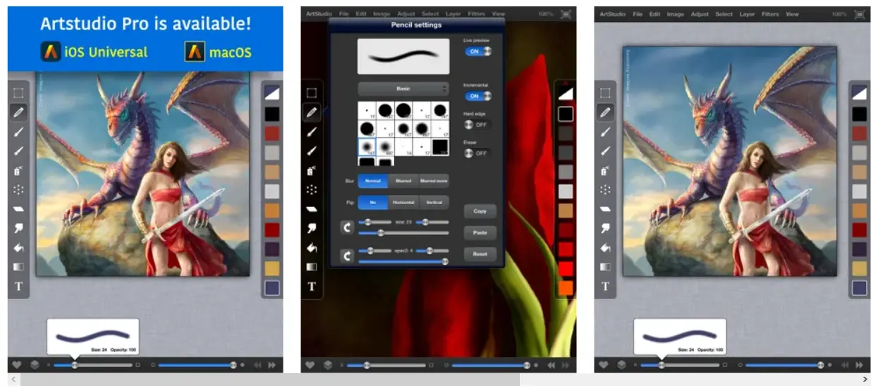Open the ArtStudio menu in the dragon screenshot with menu bar
Screen dimensions: 871x388
(613, 14)
